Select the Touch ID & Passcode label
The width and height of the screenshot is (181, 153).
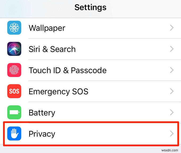coord(67,70)
